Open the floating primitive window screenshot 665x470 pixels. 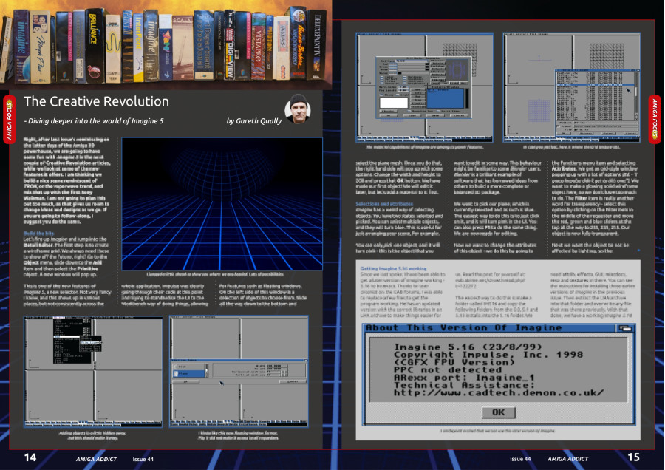click(239, 372)
